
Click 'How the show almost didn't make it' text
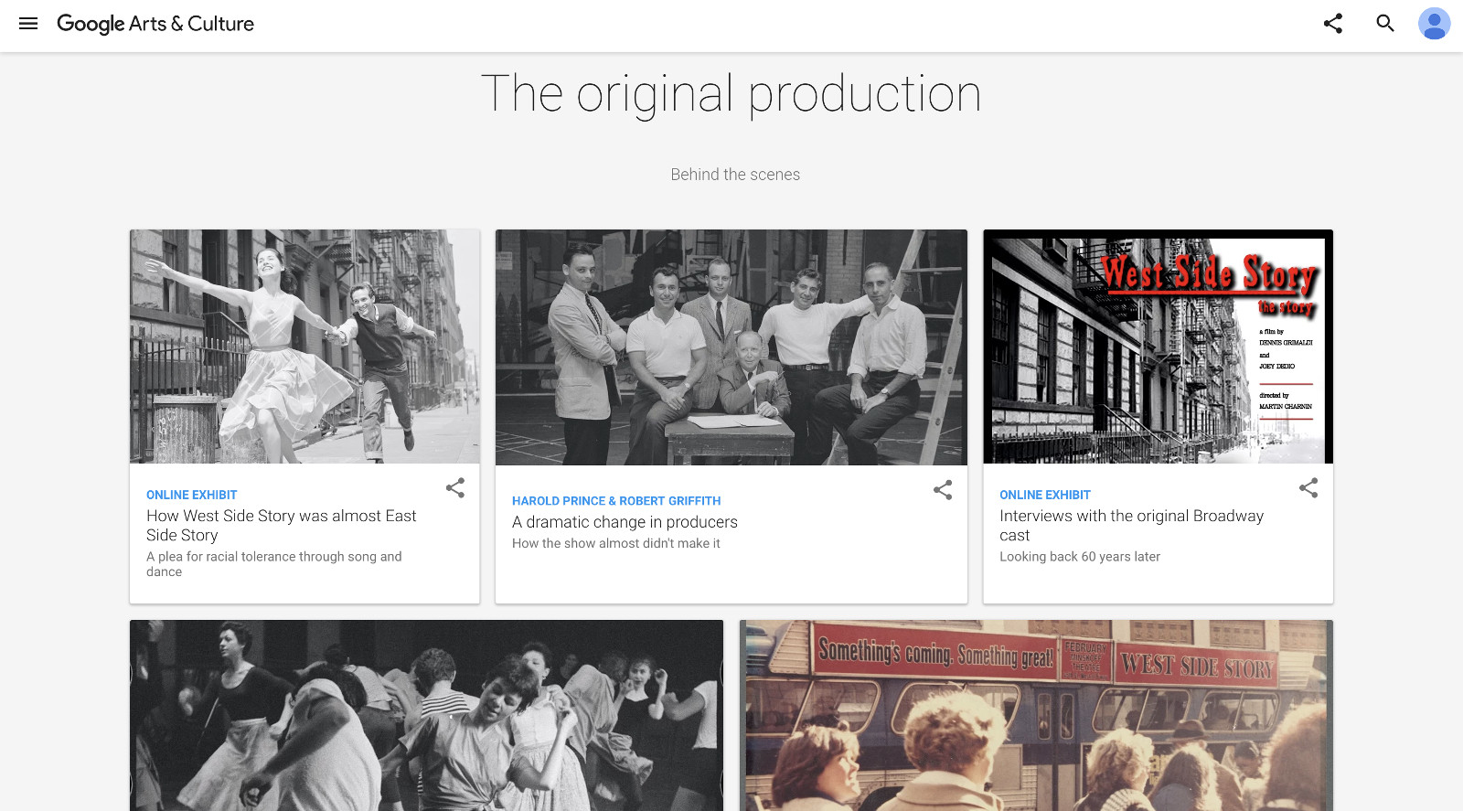tap(616, 544)
